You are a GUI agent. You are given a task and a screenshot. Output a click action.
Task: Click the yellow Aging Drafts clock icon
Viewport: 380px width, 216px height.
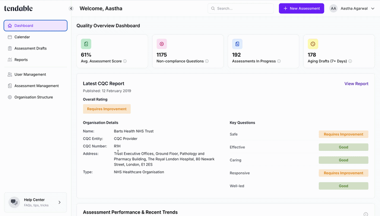[313, 44]
